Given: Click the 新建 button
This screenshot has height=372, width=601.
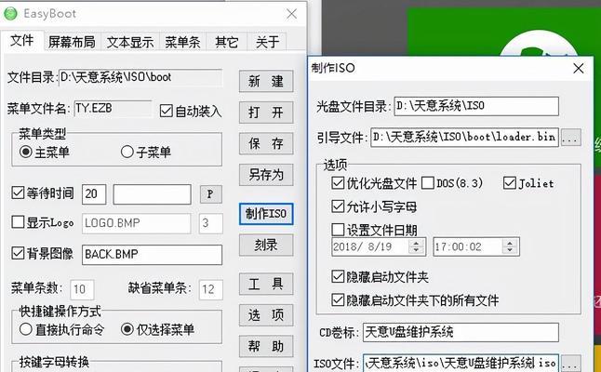Looking at the screenshot, I should [266, 81].
